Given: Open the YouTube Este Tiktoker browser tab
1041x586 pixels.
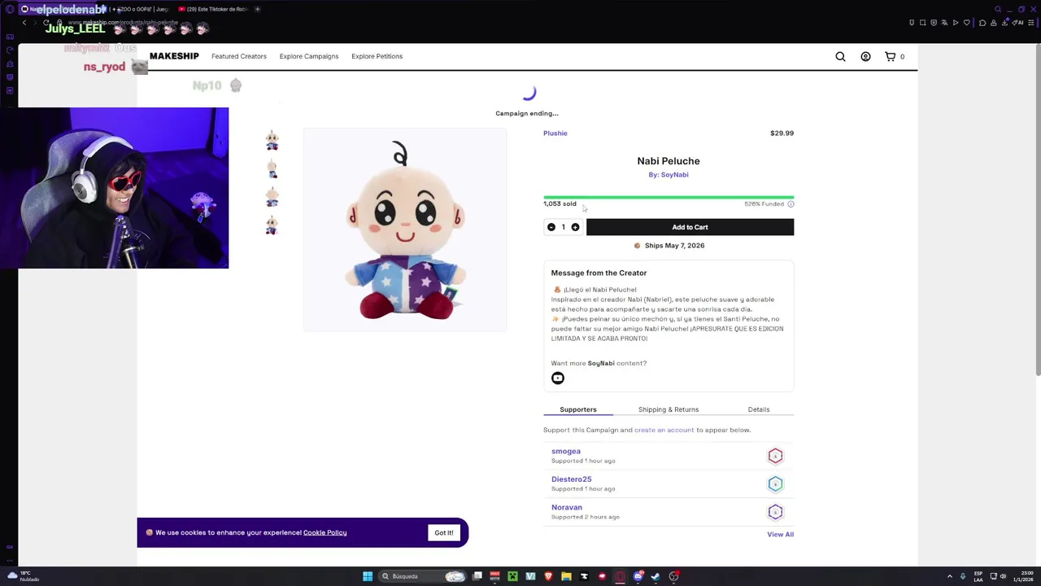Looking at the screenshot, I should (212, 9).
